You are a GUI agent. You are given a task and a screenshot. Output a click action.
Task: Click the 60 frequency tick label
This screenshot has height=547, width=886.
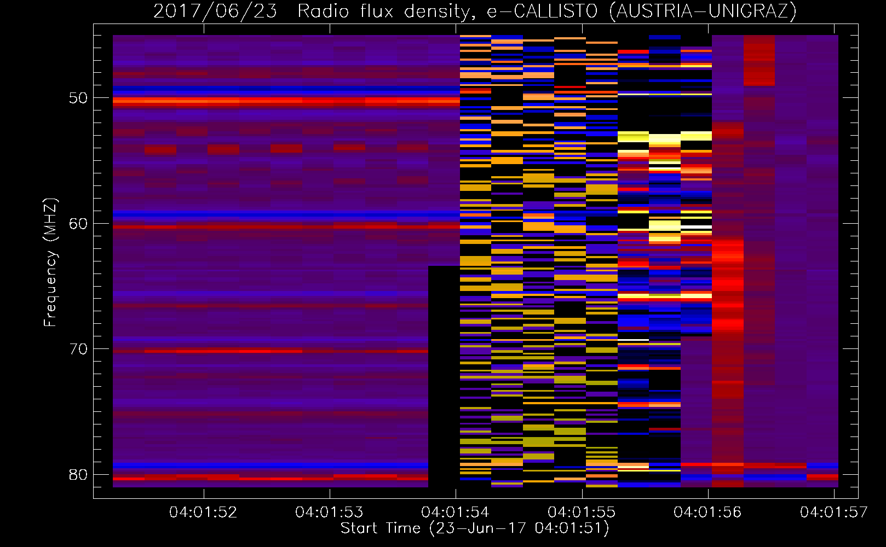point(78,224)
